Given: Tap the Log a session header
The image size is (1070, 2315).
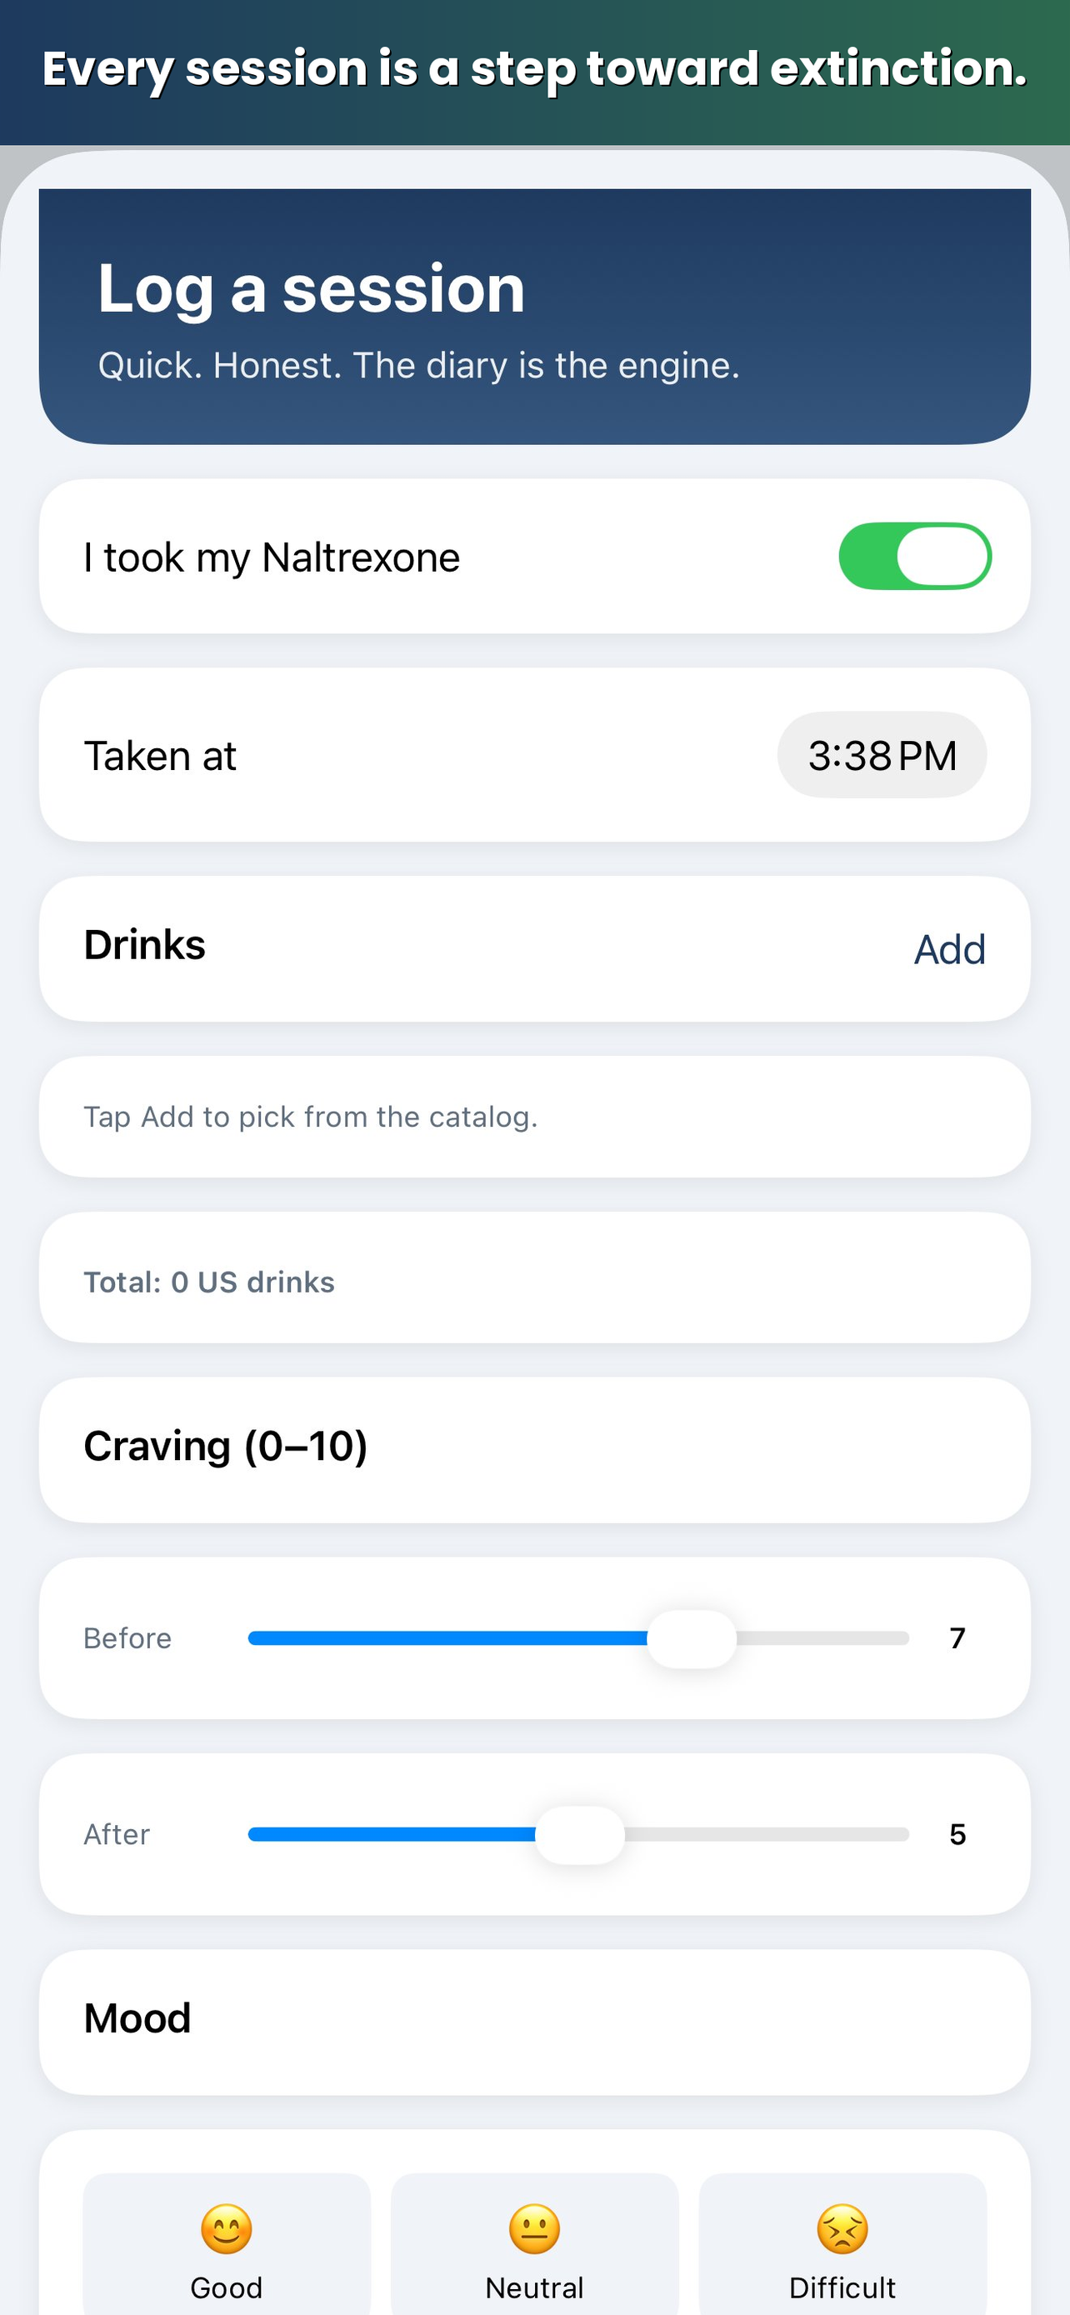Looking at the screenshot, I should (311, 288).
